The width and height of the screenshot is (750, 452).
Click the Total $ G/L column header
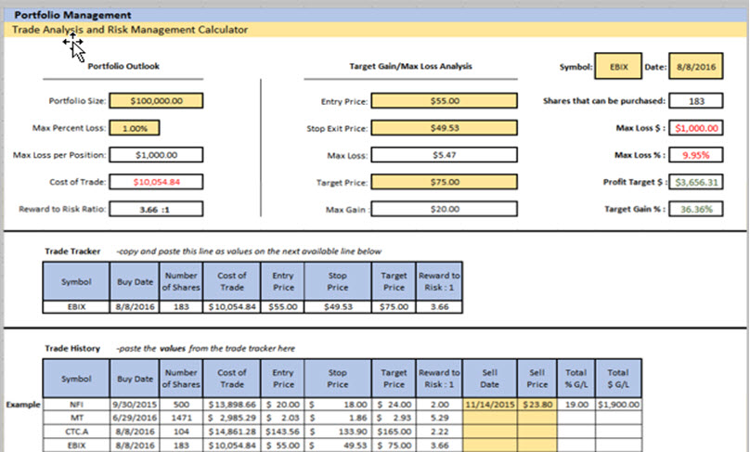[x=618, y=379]
